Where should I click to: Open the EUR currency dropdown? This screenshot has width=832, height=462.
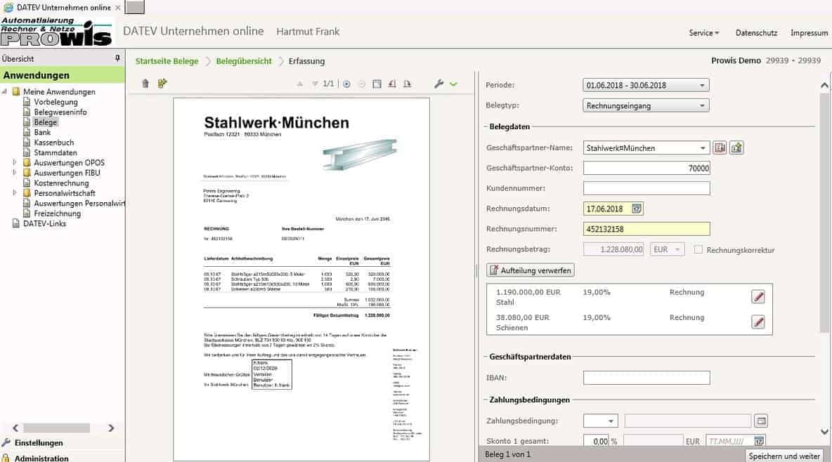(667, 249)
